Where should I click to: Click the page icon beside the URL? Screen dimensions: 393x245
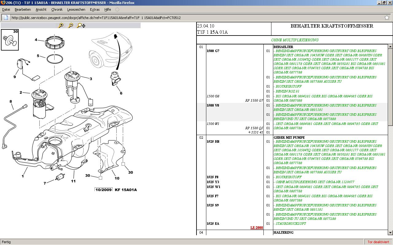click(x=6, y=17)
